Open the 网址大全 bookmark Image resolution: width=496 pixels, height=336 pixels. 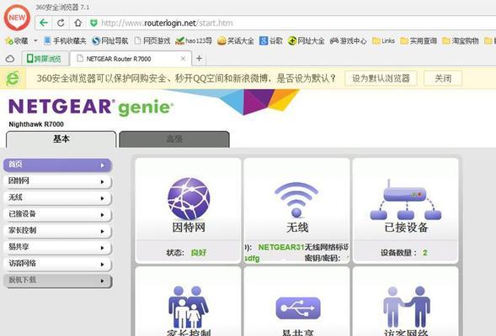point(307,40)
